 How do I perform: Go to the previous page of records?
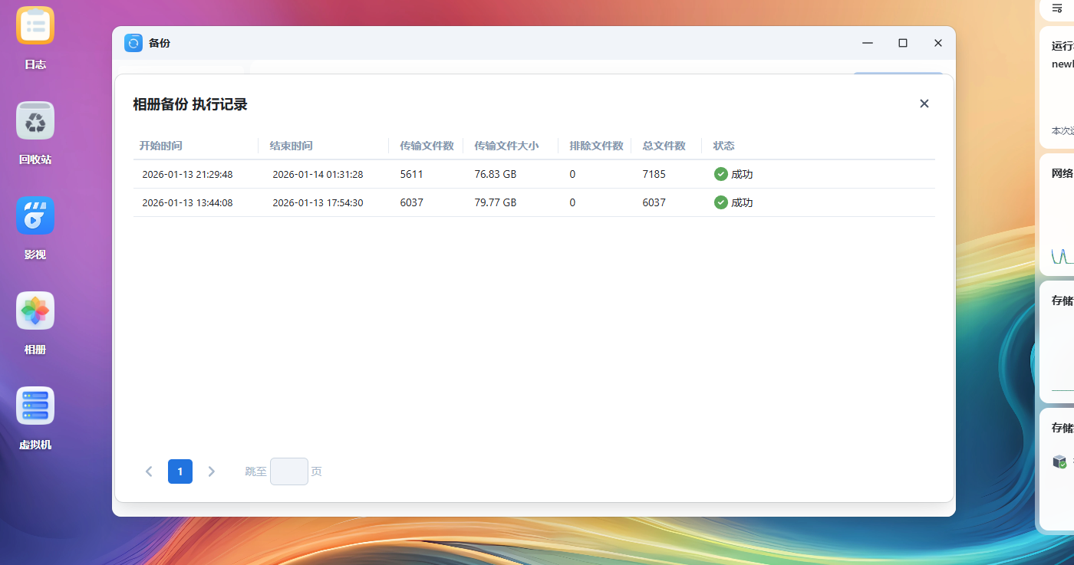point(149,471)
